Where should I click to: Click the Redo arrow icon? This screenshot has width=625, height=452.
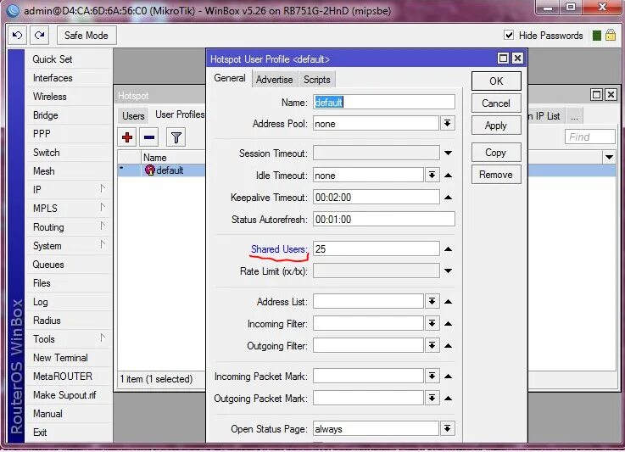pyautogui.click(x=40, y=36)
